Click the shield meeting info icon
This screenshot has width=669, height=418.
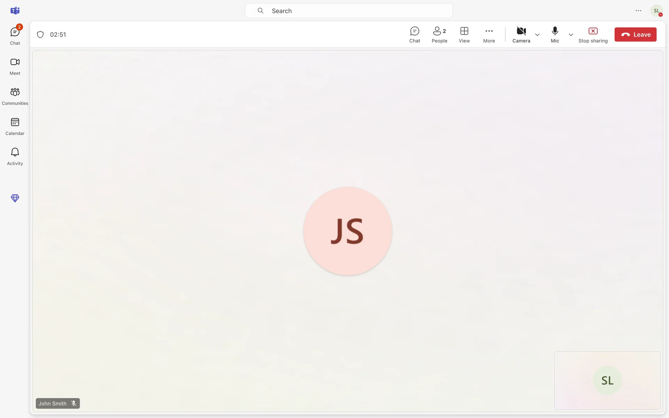pos(40,34)
